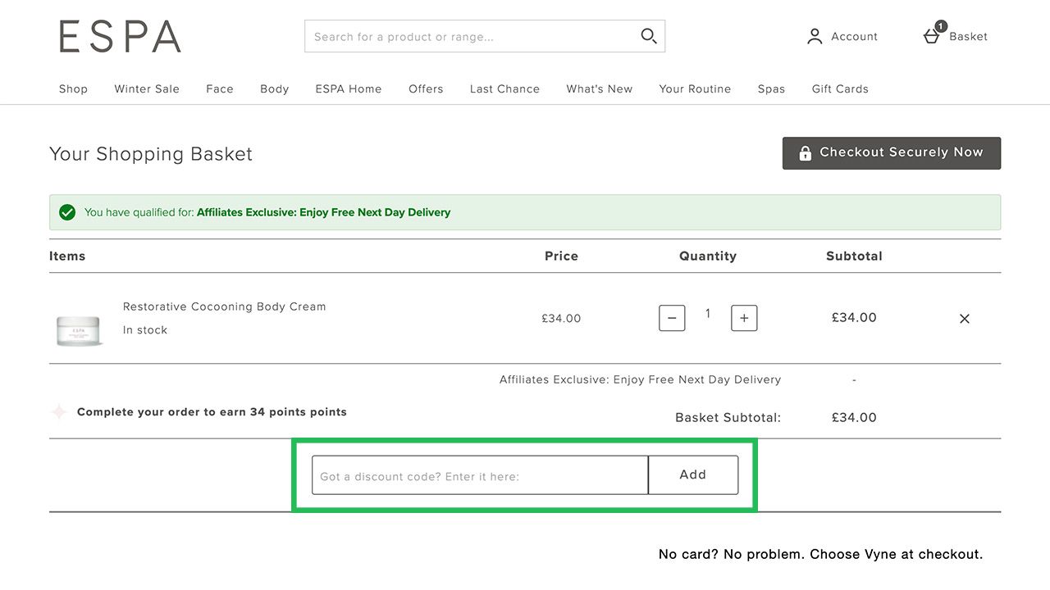The image size is (1050, 590).
Task: View the Offers page
Action: click(x=426, y=88)
